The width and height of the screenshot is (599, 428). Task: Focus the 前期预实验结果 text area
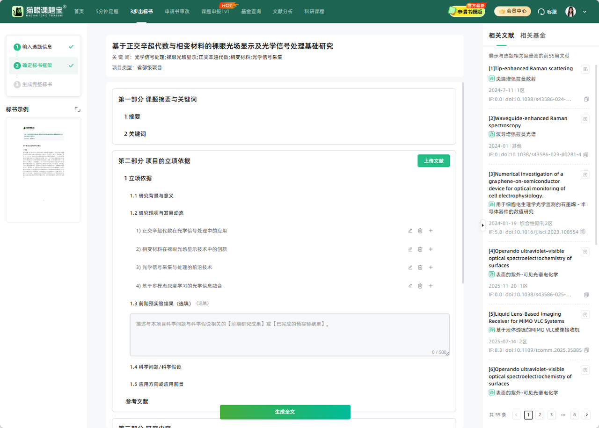click(290, 335)
